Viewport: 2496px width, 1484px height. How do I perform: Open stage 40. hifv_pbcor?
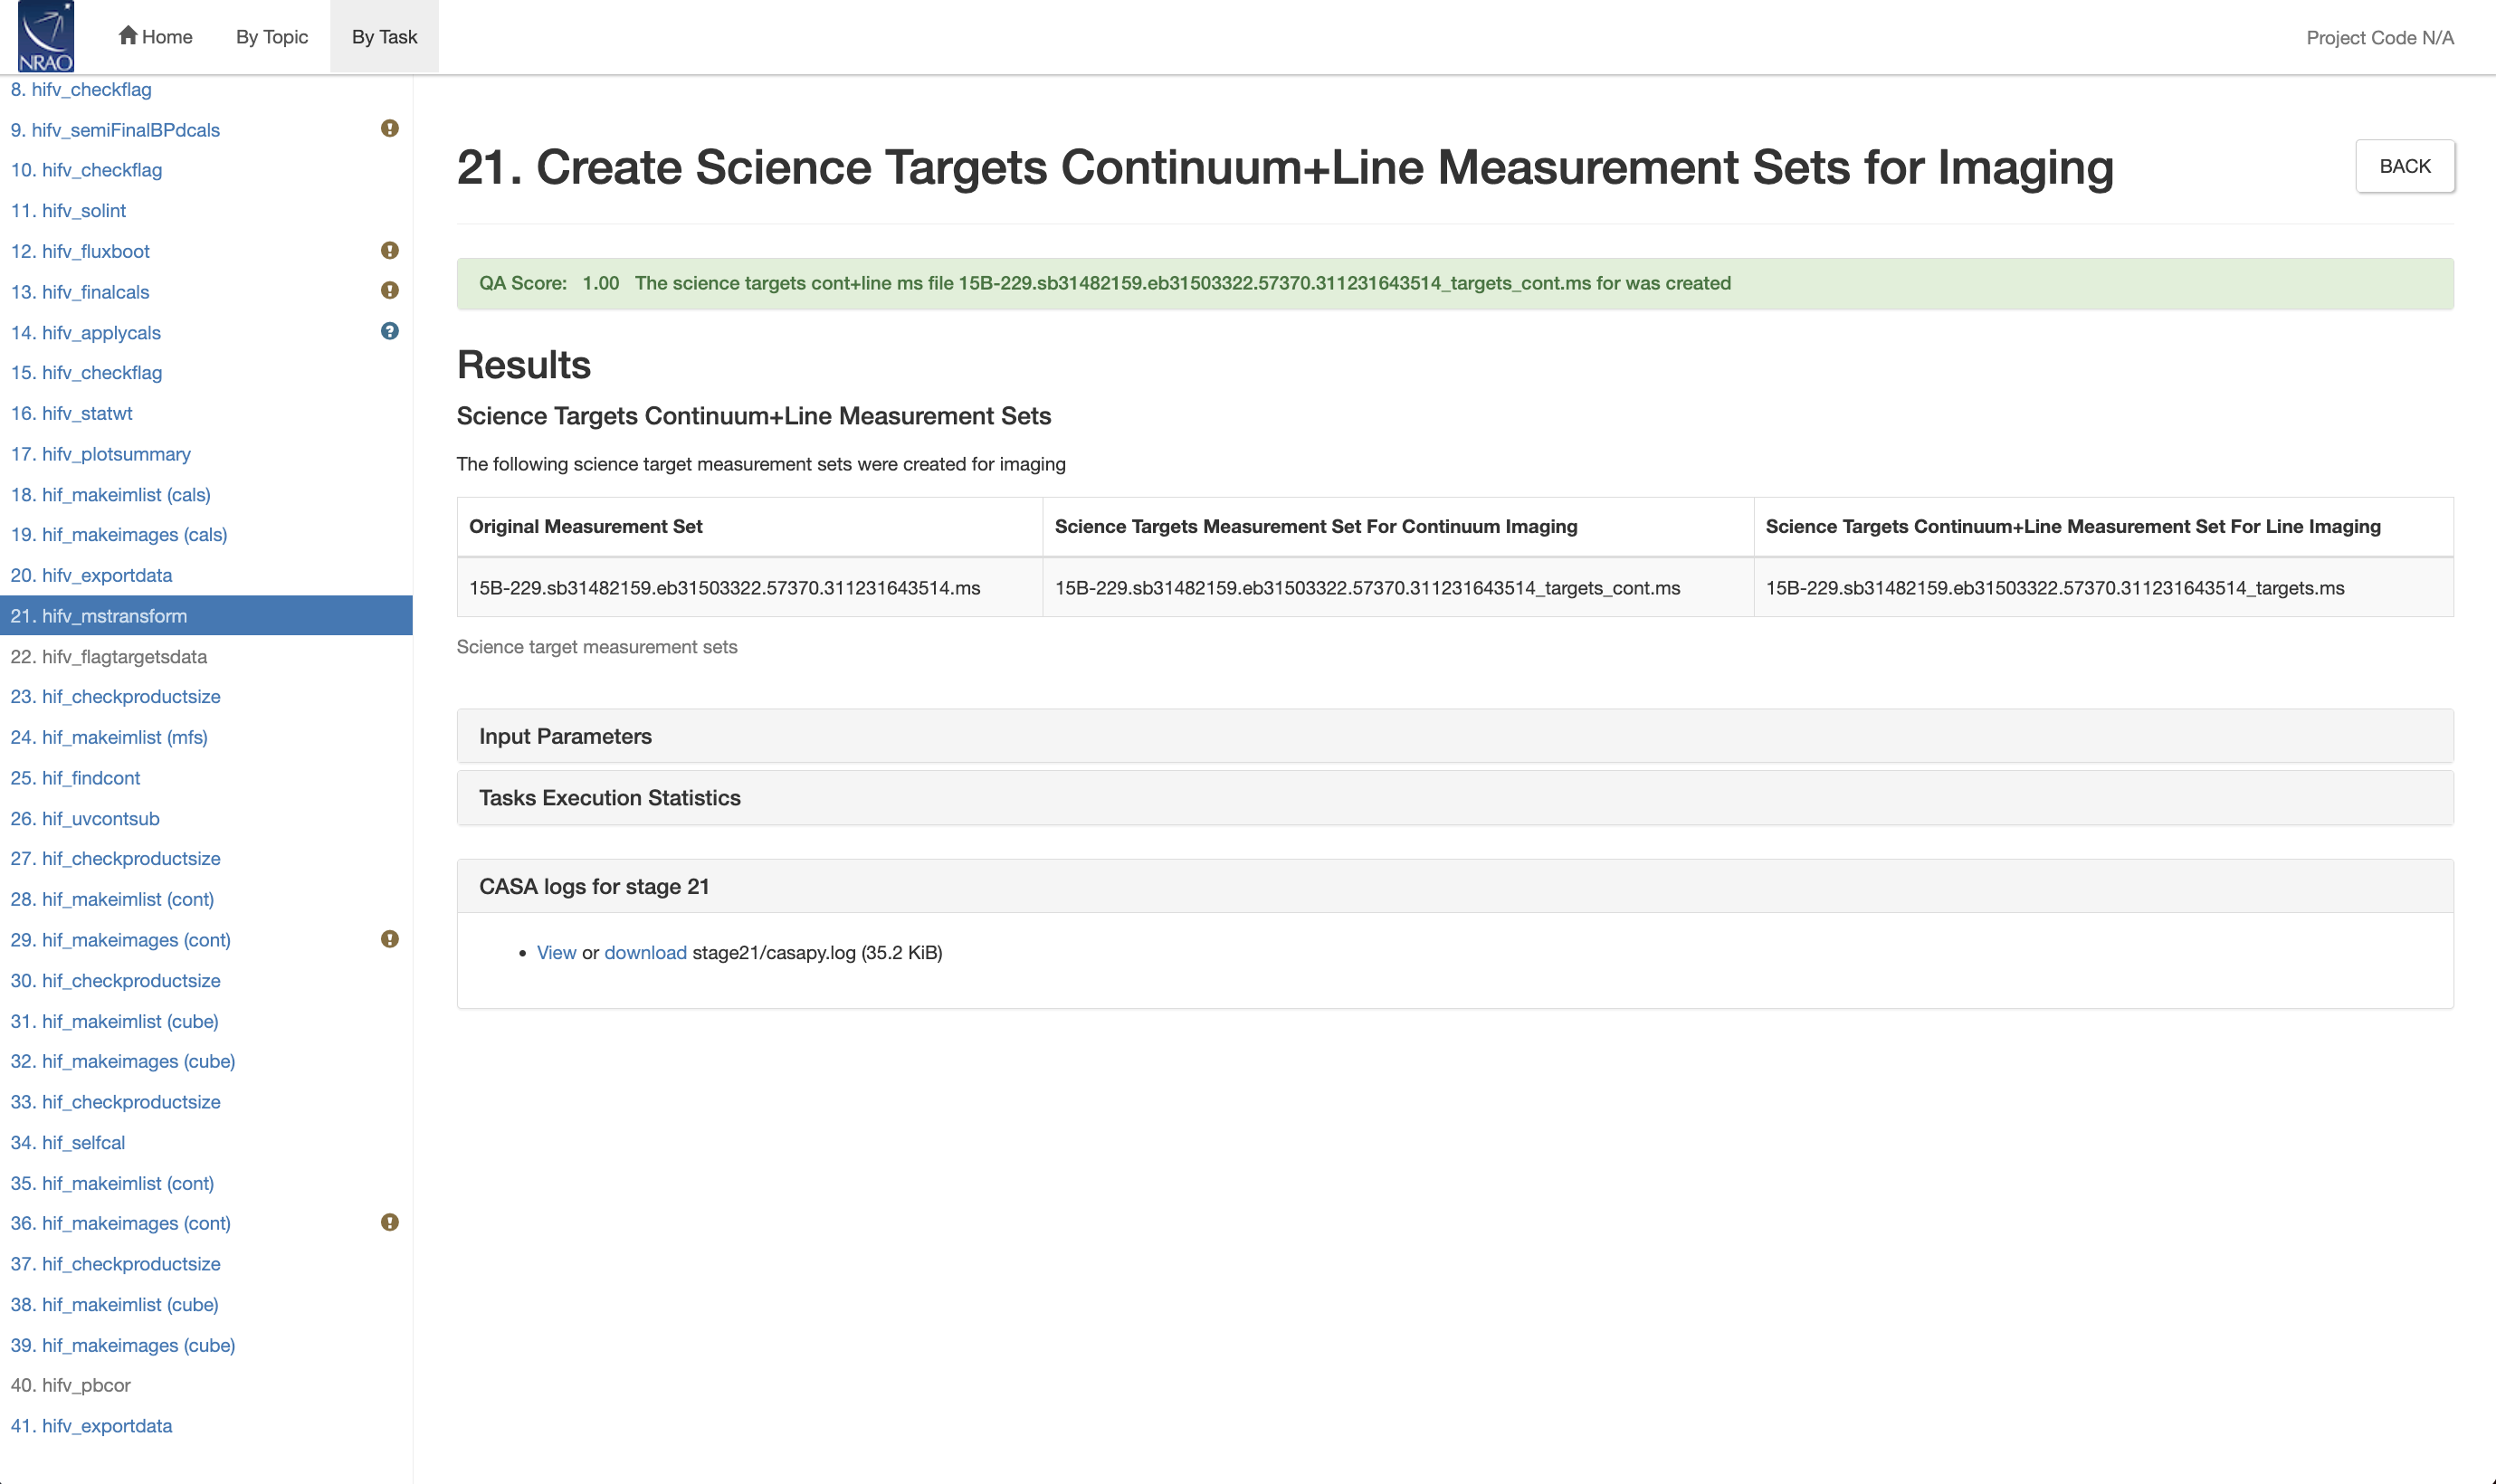point(70,1385)
